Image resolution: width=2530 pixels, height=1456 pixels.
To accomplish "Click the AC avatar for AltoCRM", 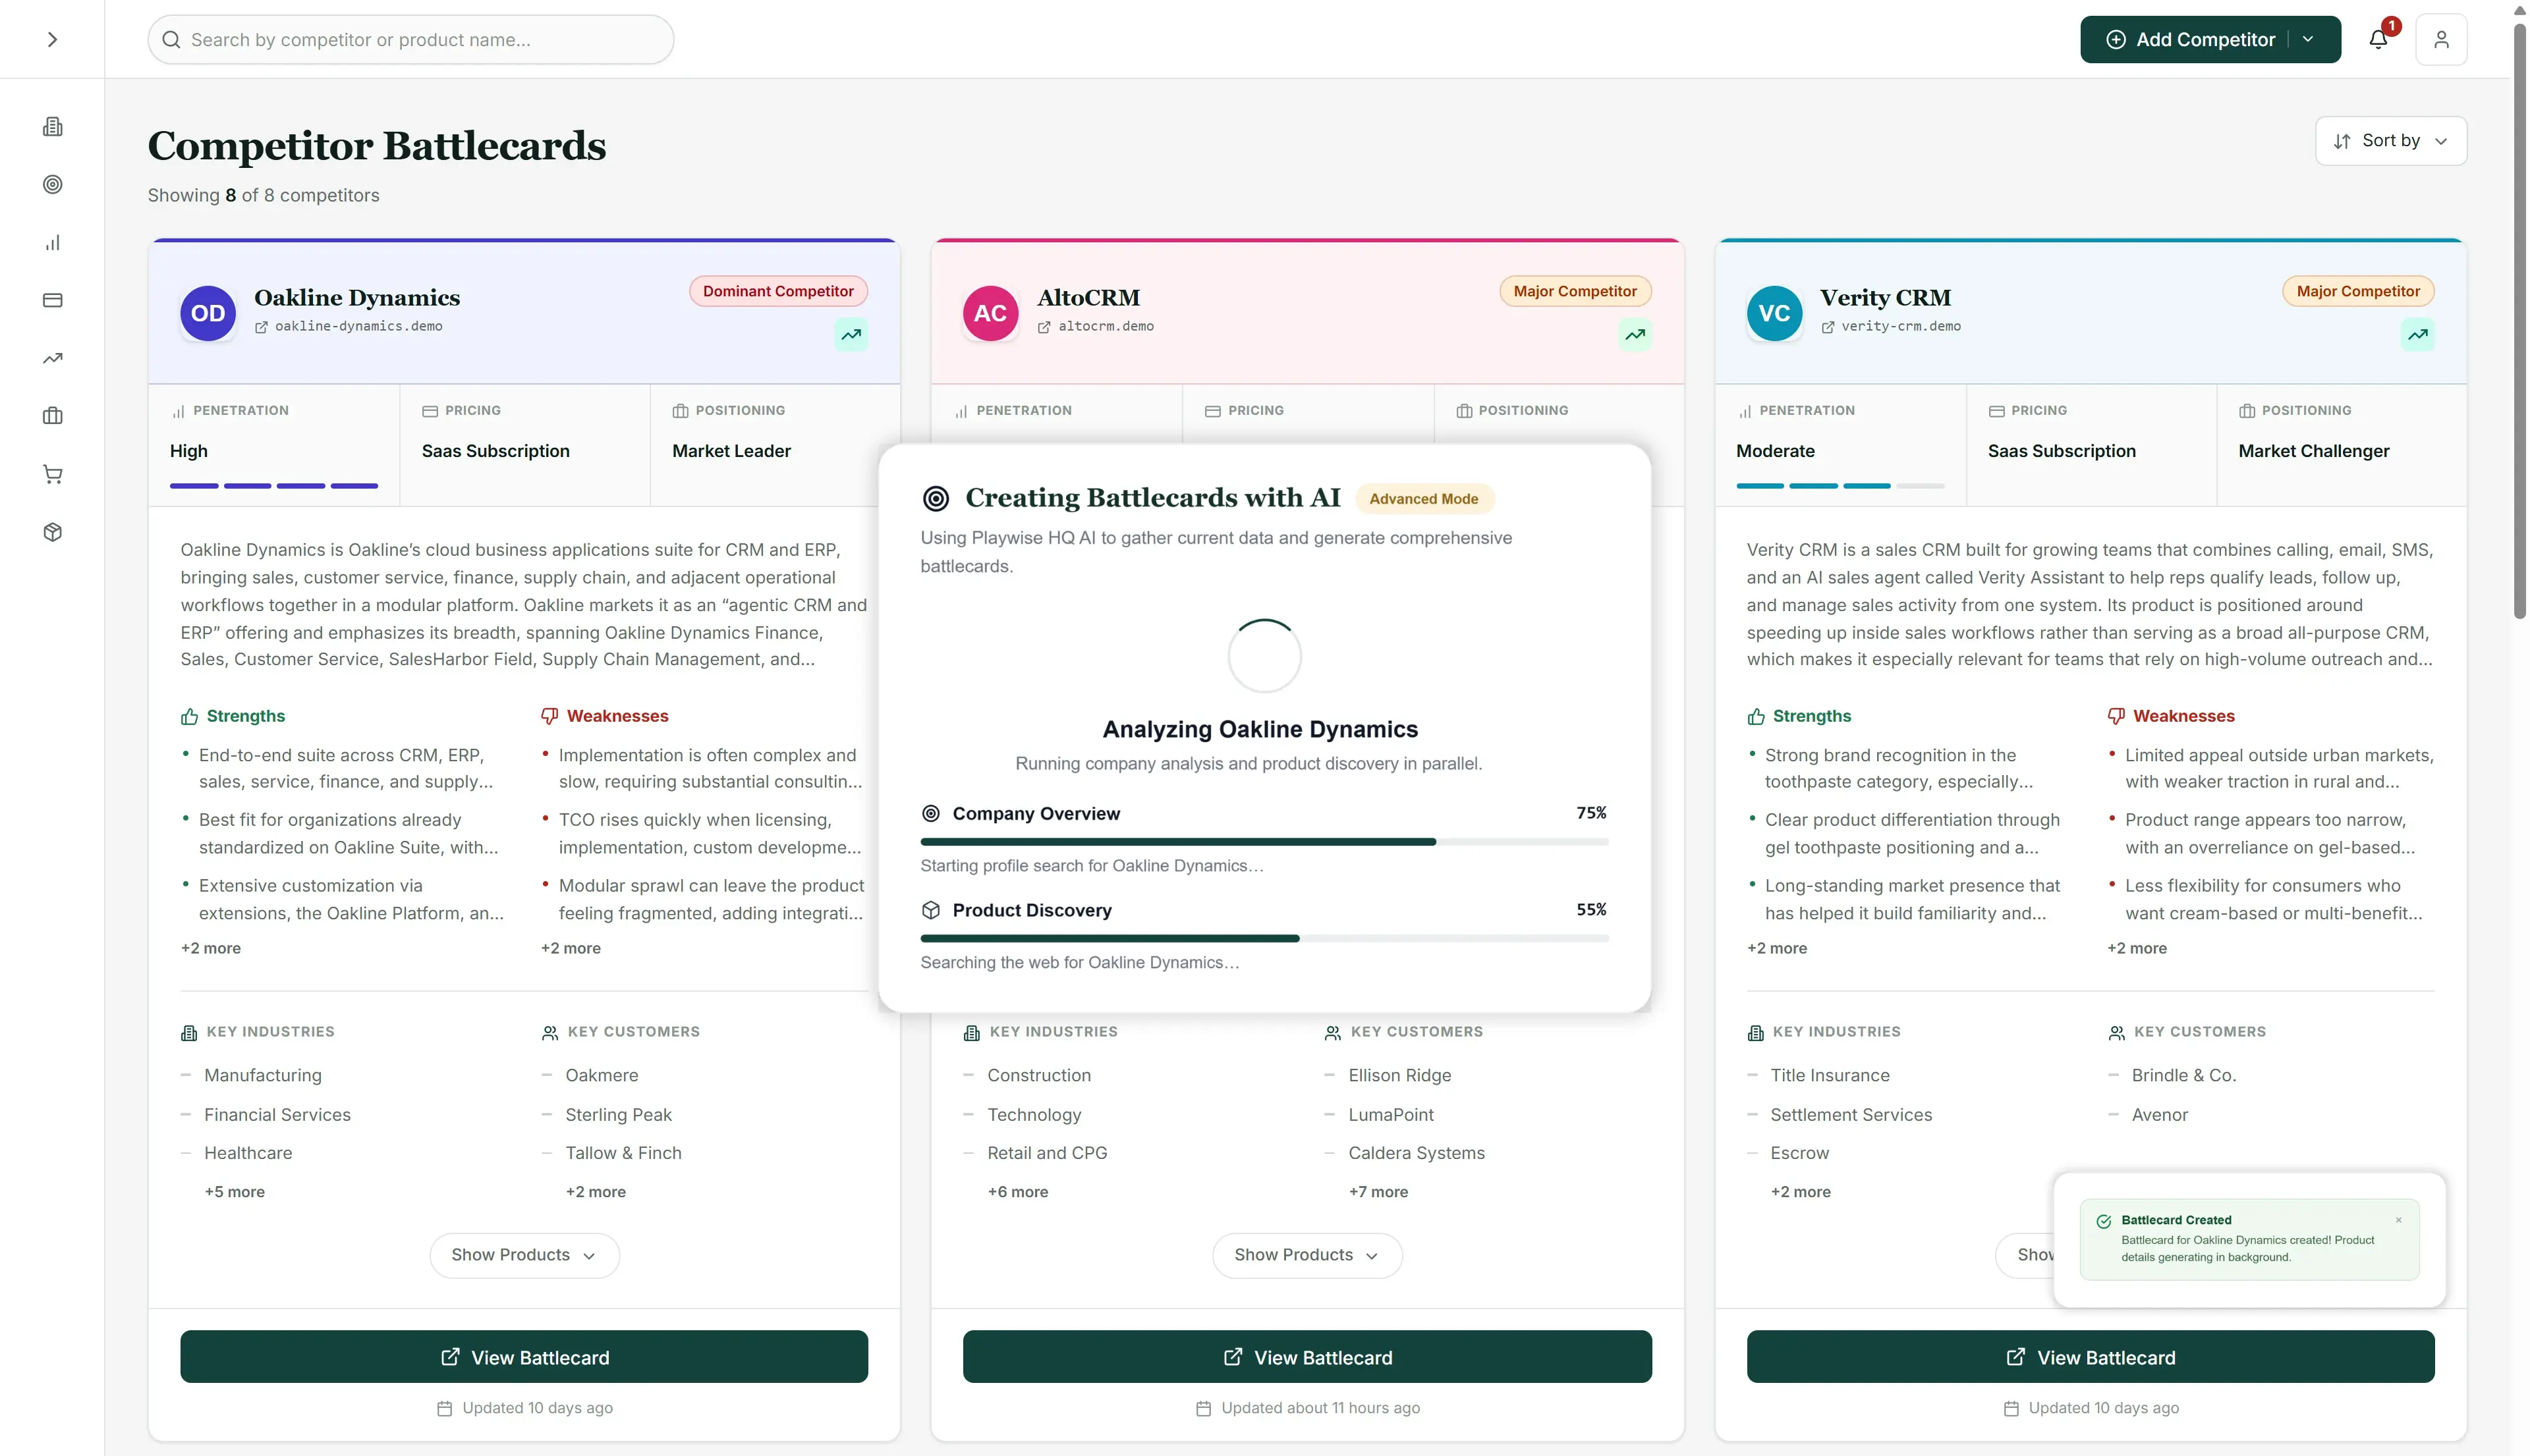I will (x=990, y=313).
